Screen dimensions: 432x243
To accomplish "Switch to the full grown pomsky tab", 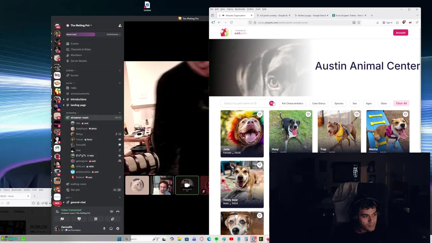I will (x=273, y=16).
